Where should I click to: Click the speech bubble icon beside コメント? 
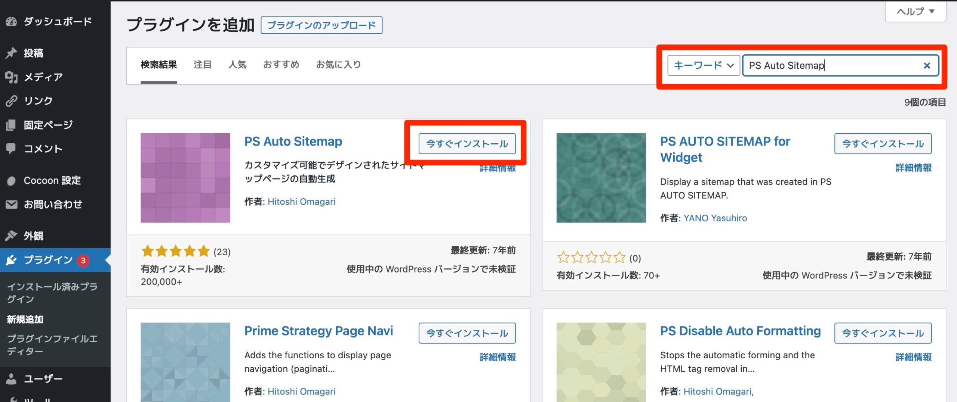[11, 149]
